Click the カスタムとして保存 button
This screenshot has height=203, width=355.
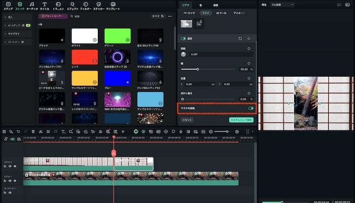[241, 120]
